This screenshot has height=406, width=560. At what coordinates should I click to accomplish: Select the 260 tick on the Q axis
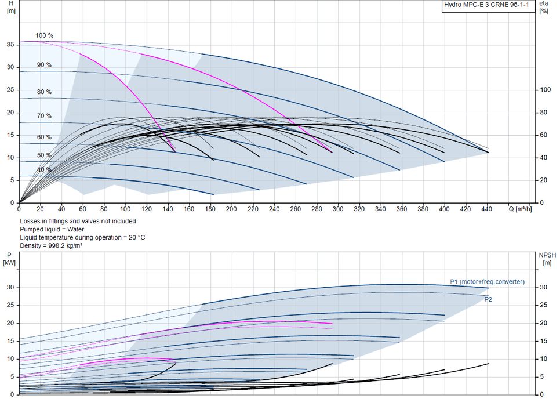295,209
